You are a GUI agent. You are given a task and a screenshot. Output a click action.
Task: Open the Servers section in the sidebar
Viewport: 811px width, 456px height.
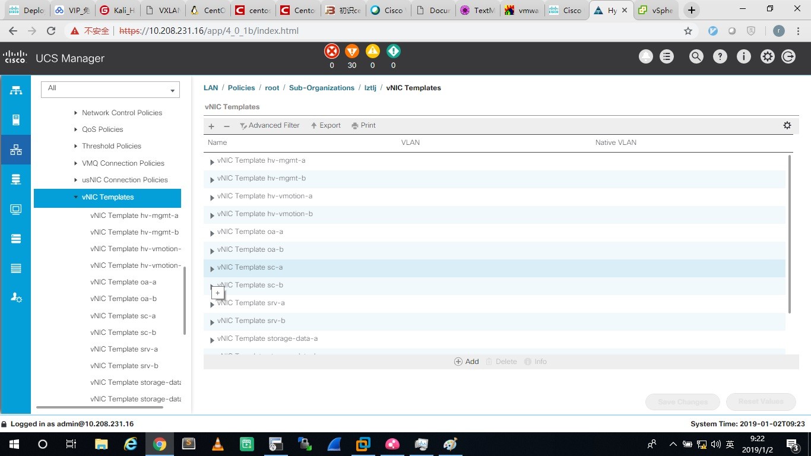pyautogui.click(x=16, y=120)
